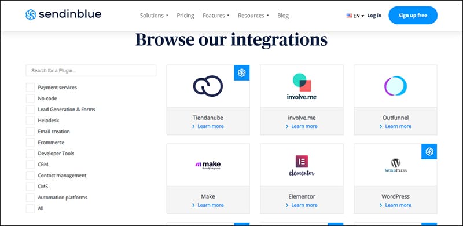
Task: Click Sendinblue badge on WordPress card
Action: pos(429,151)
